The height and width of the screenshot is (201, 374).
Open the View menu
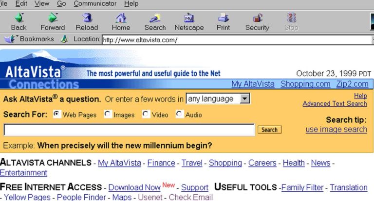click(42, 4)
